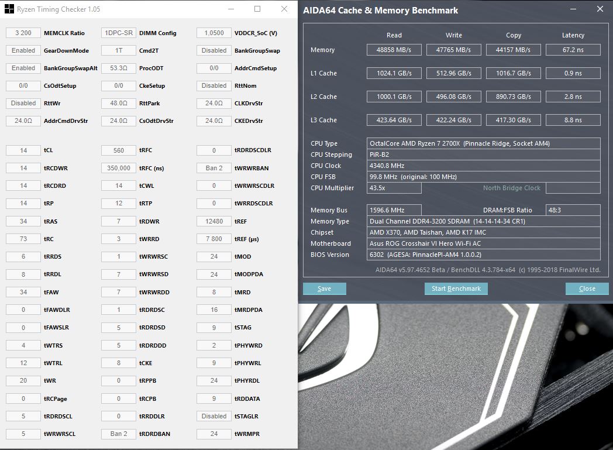Click the Memory Read 48858 MB/s box
Viewport: 613px width, 450px height.
pos(394,50)
